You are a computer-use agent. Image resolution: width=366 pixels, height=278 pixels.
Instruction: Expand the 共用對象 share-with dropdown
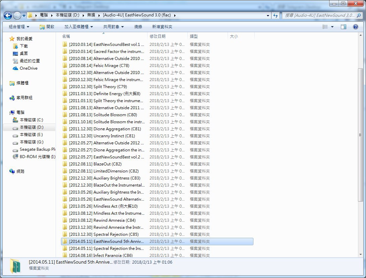point(113,27)
